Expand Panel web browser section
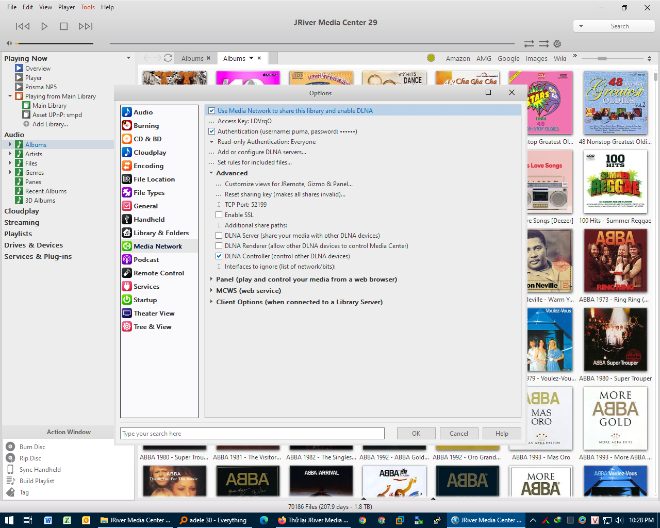The width and height of the screenshot is (660, 528). [x=211, y=279]
